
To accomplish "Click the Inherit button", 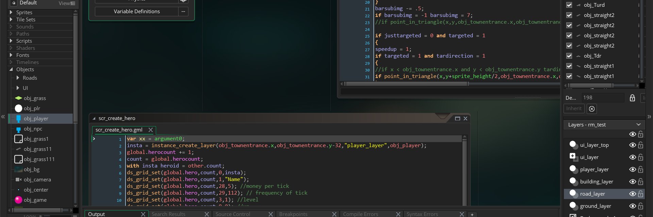I will click(x=574, y=108).
